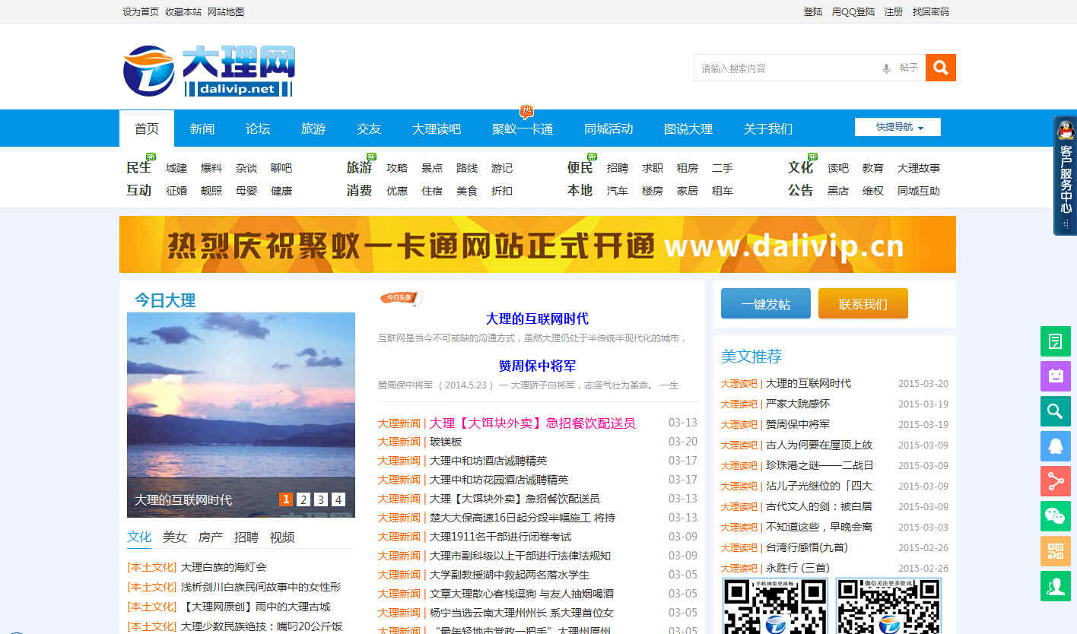This screenshot has height=634, width=1077.
Task: Select the 论坛 navigation menu item
Action: (x=258, y=128)
